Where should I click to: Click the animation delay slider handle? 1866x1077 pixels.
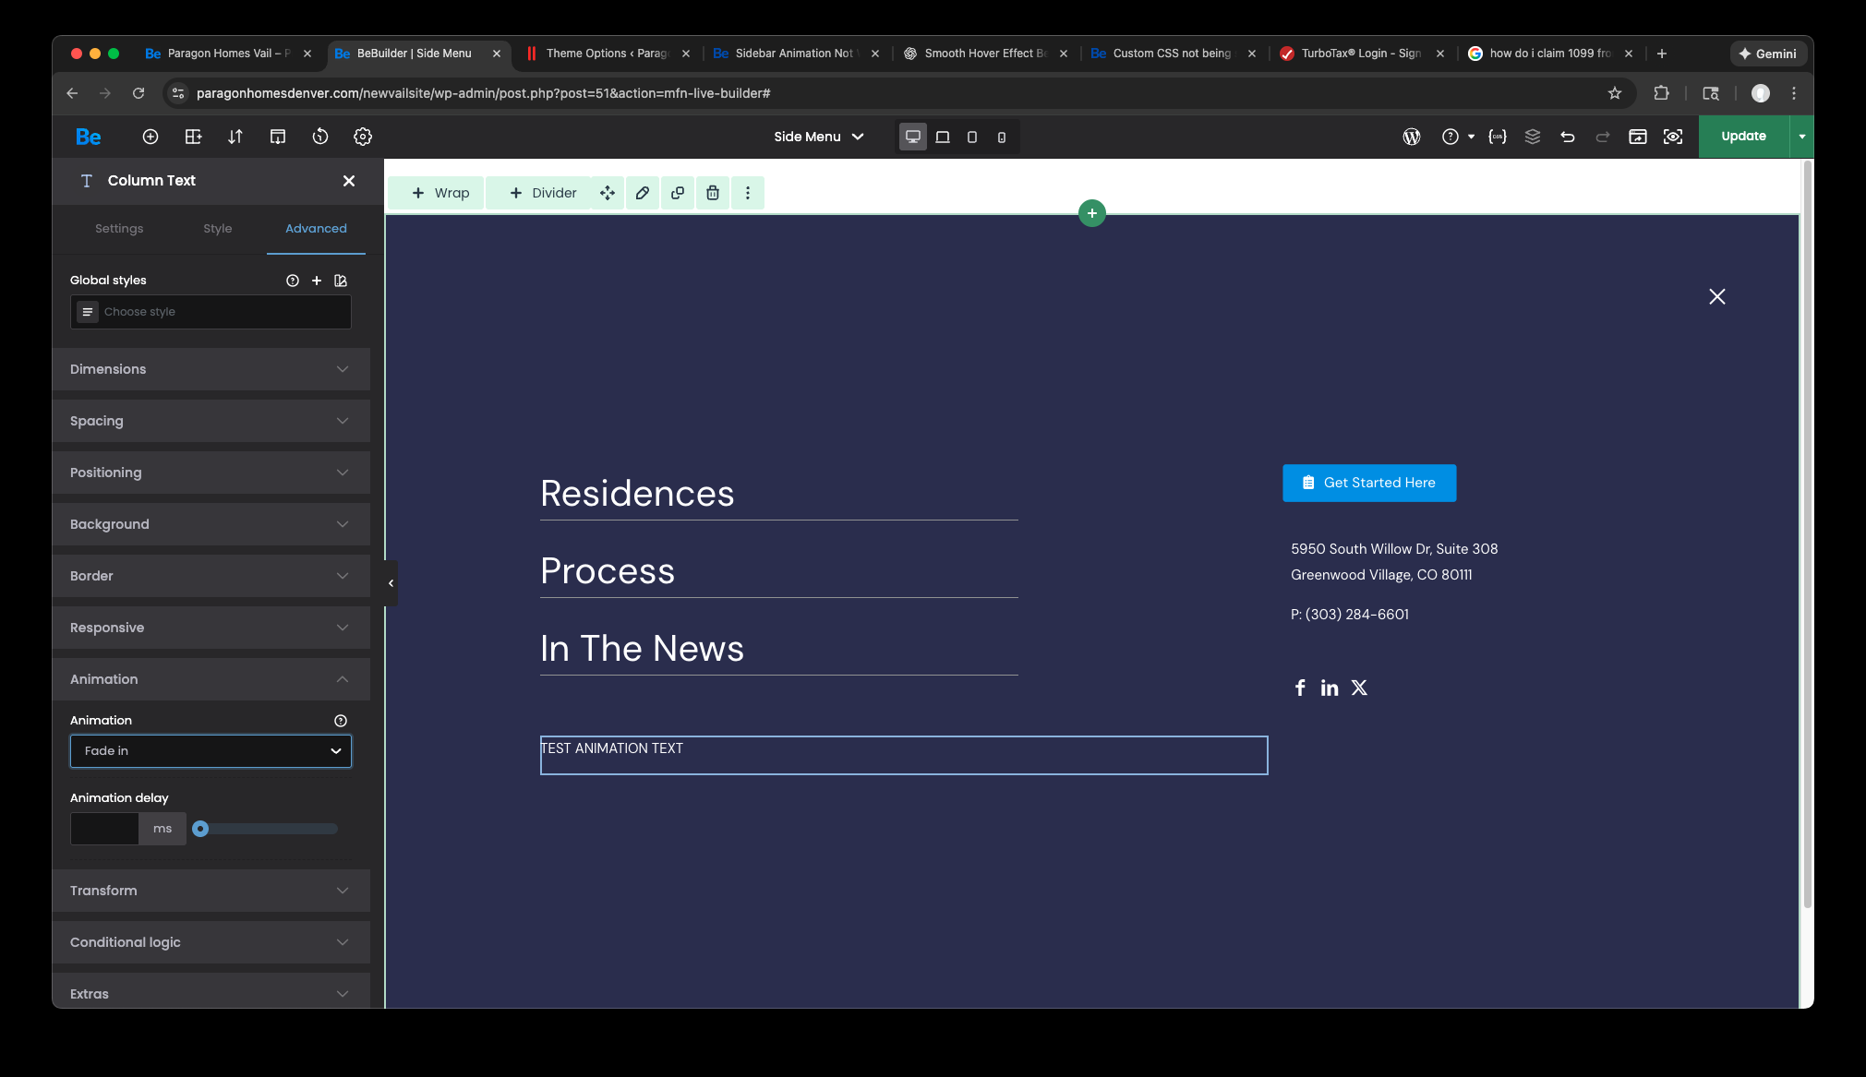point(200,829)
